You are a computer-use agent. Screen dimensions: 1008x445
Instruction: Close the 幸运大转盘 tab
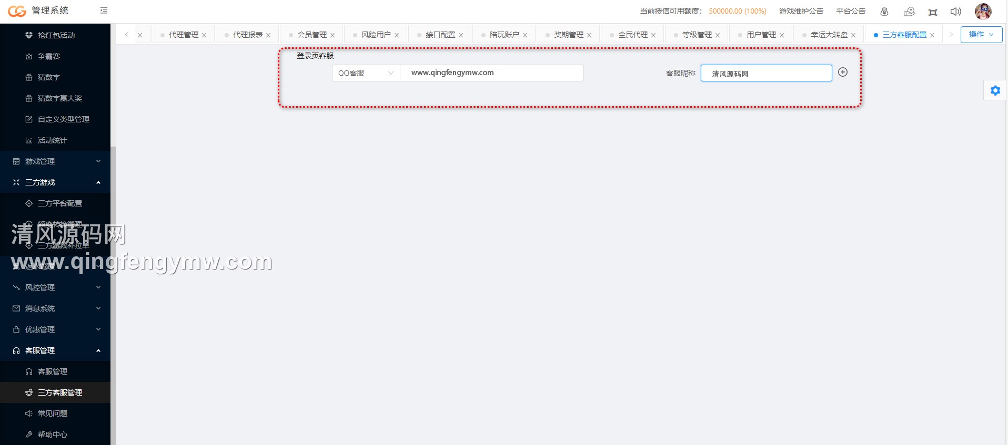point(853,35)
